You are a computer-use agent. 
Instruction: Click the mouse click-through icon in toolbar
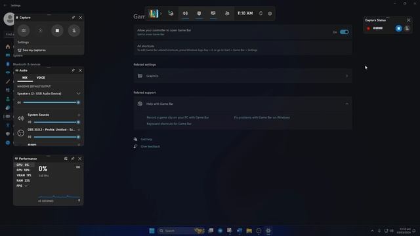pyautogui.click(x=261, y=13)
